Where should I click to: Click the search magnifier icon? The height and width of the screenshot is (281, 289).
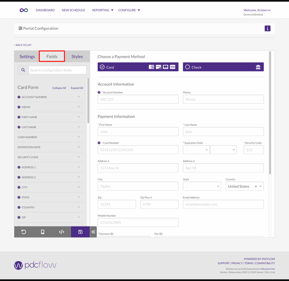23,70
